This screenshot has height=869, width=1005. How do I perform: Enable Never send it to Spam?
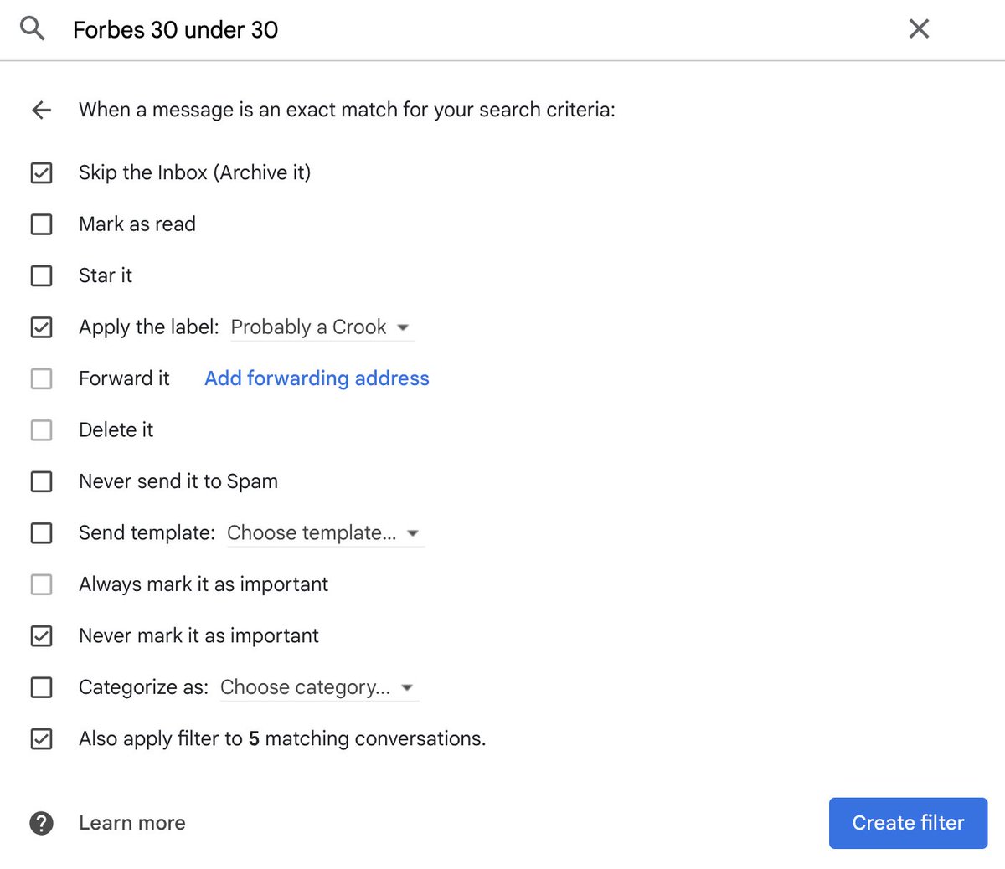pos(41,481)
